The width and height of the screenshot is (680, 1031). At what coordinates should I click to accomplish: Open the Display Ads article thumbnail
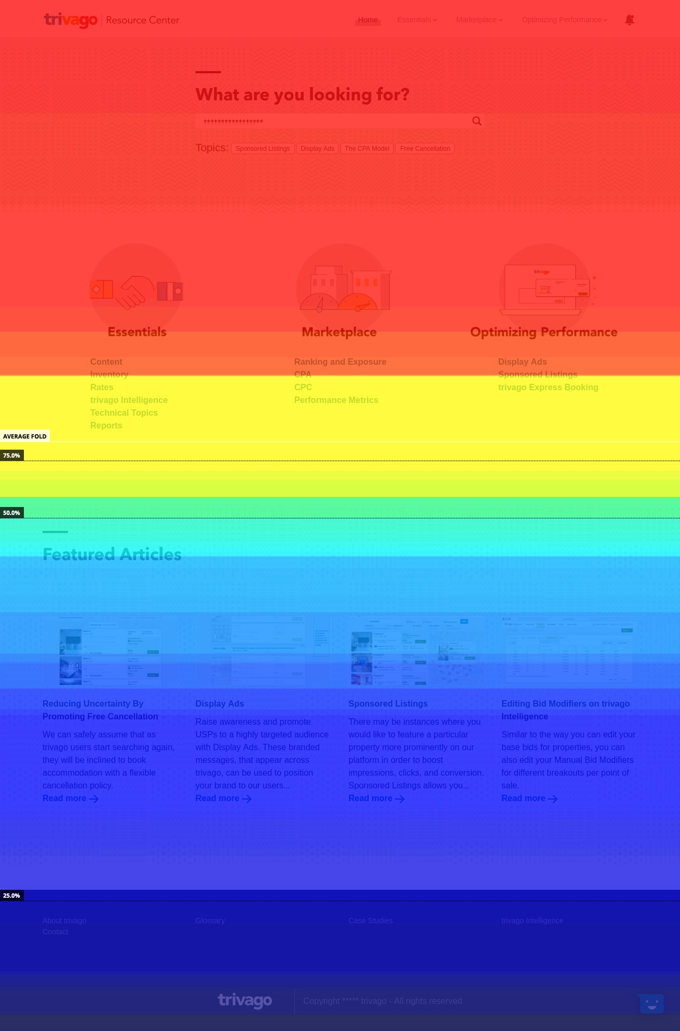click(263, 650)
